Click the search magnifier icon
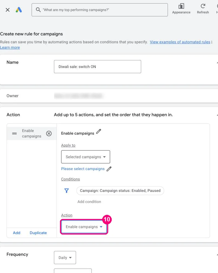 (38, 10)
